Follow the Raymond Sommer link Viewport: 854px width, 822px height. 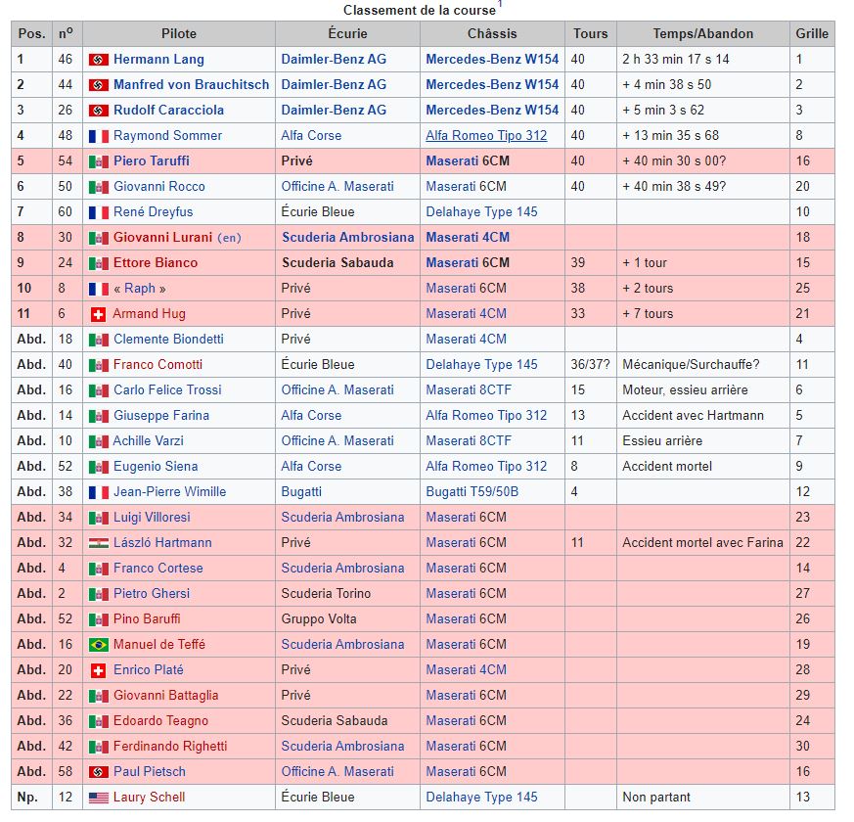(167, 136)
